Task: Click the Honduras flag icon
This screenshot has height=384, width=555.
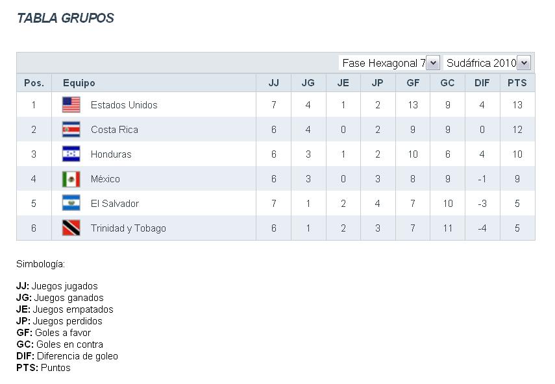Action: [71, 154]
